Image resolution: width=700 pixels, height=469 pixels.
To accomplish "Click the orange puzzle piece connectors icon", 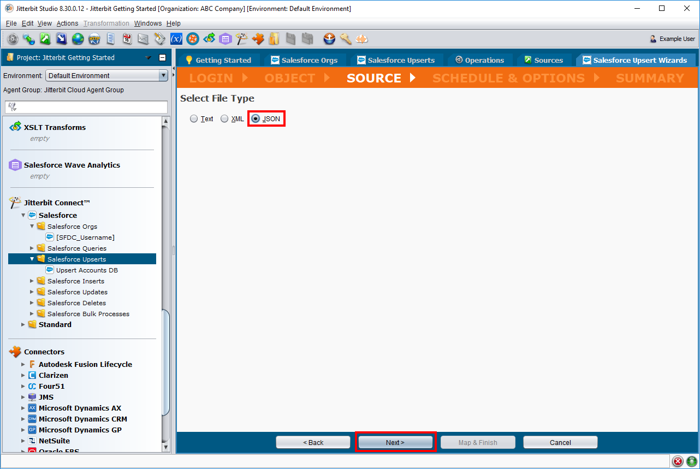I will pyautogui.click(x=258, y=39).
